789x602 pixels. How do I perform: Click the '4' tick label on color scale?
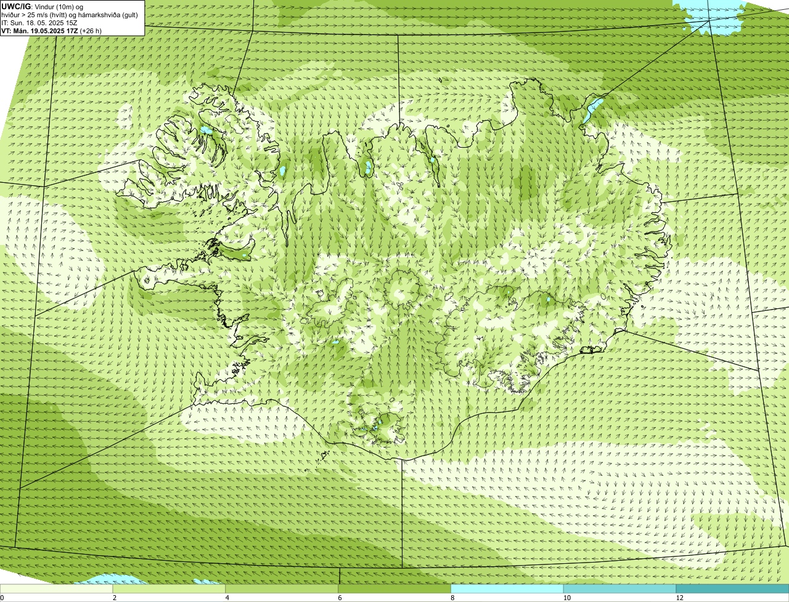click(x=227, y=598)
